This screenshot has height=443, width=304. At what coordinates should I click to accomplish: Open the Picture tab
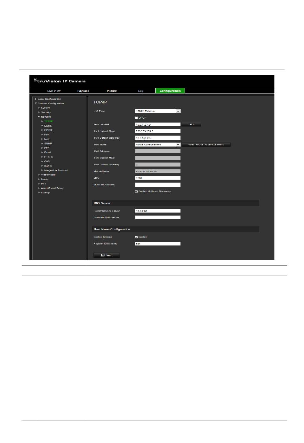[x=112, y=91]
